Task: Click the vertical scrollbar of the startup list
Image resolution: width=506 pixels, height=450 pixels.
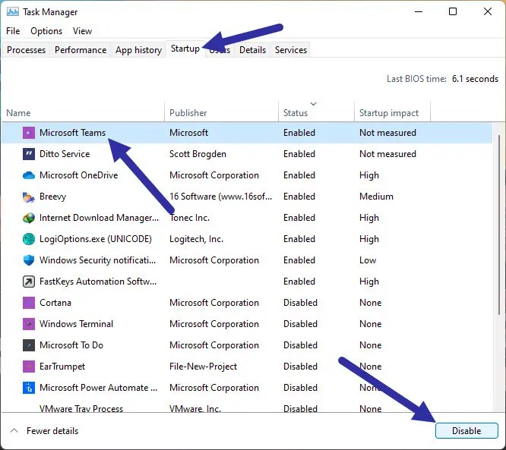Action: coord(499,225)
